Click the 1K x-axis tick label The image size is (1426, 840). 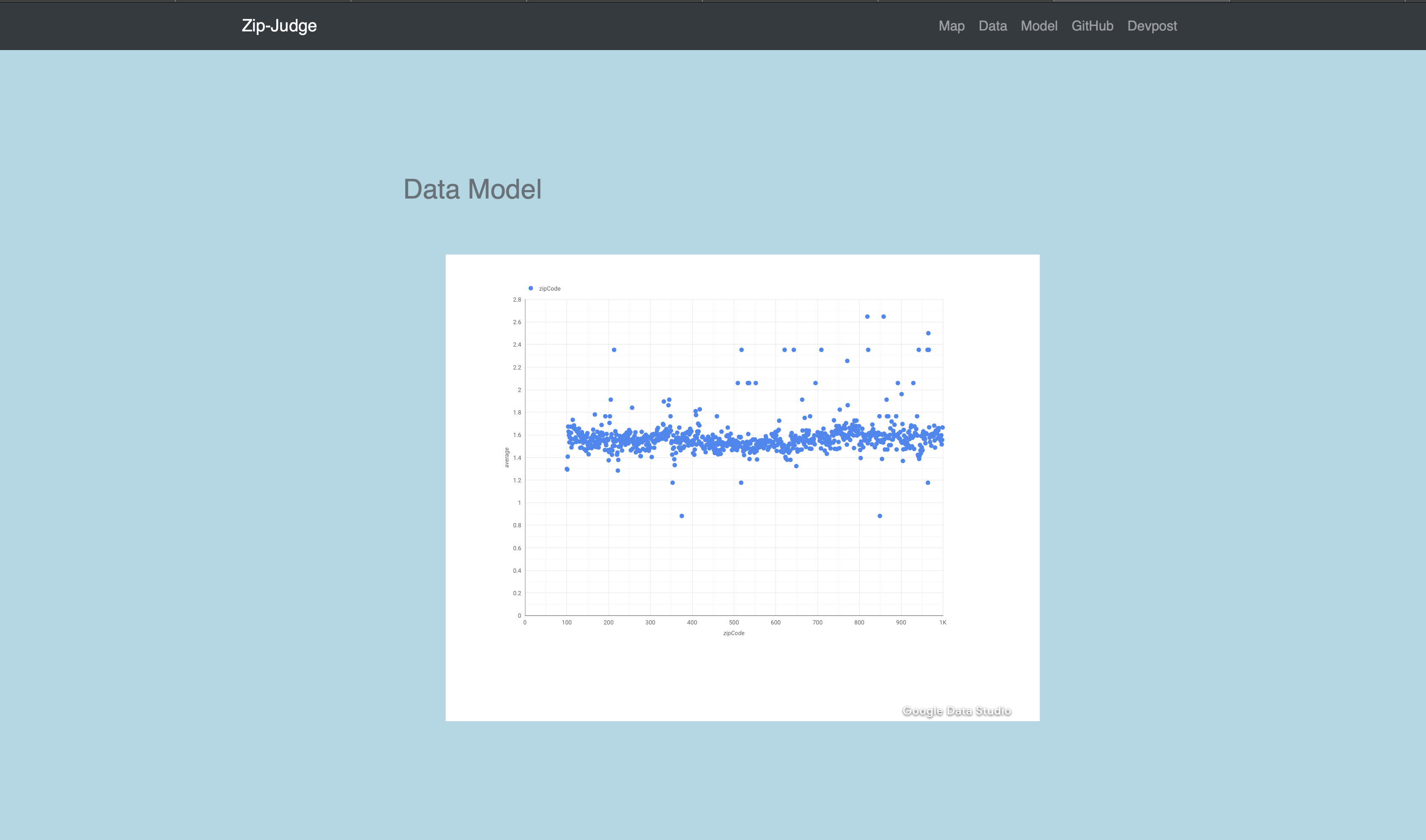coord(943,622)
